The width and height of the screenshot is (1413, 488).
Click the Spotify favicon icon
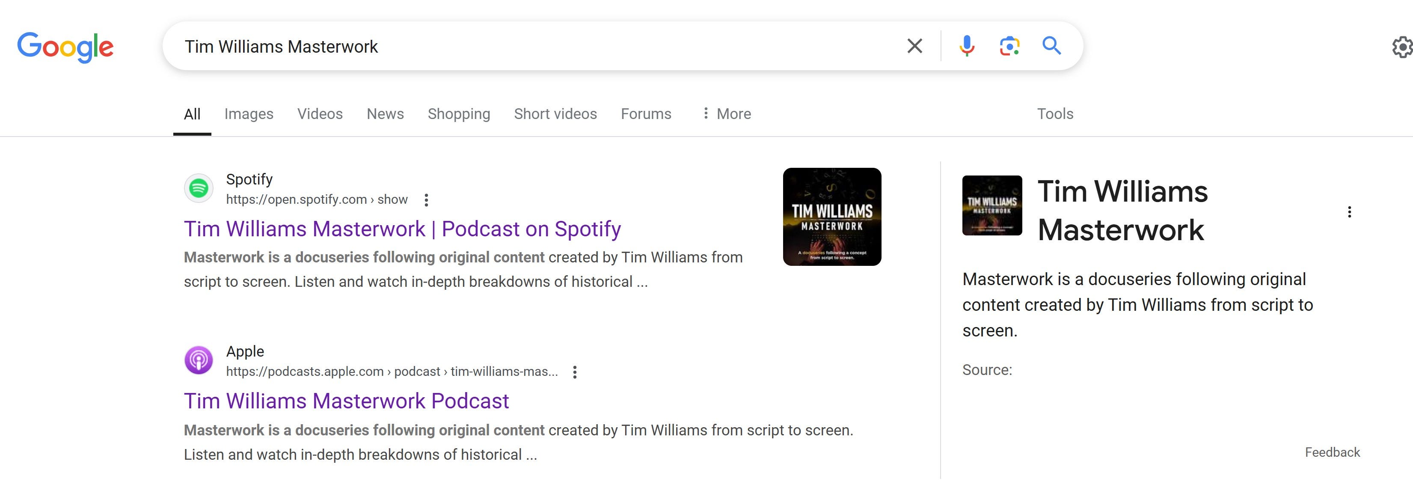point(199,188)
